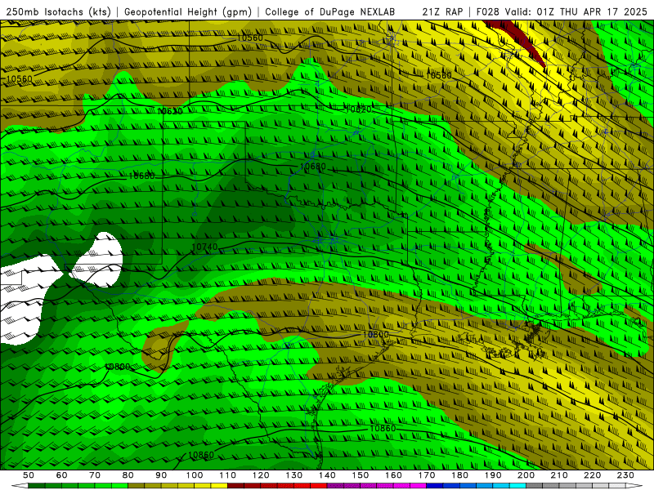Screen dimensions: 654x490
Task: Click the 180 tick label on color bar
Action: (460, 475)
